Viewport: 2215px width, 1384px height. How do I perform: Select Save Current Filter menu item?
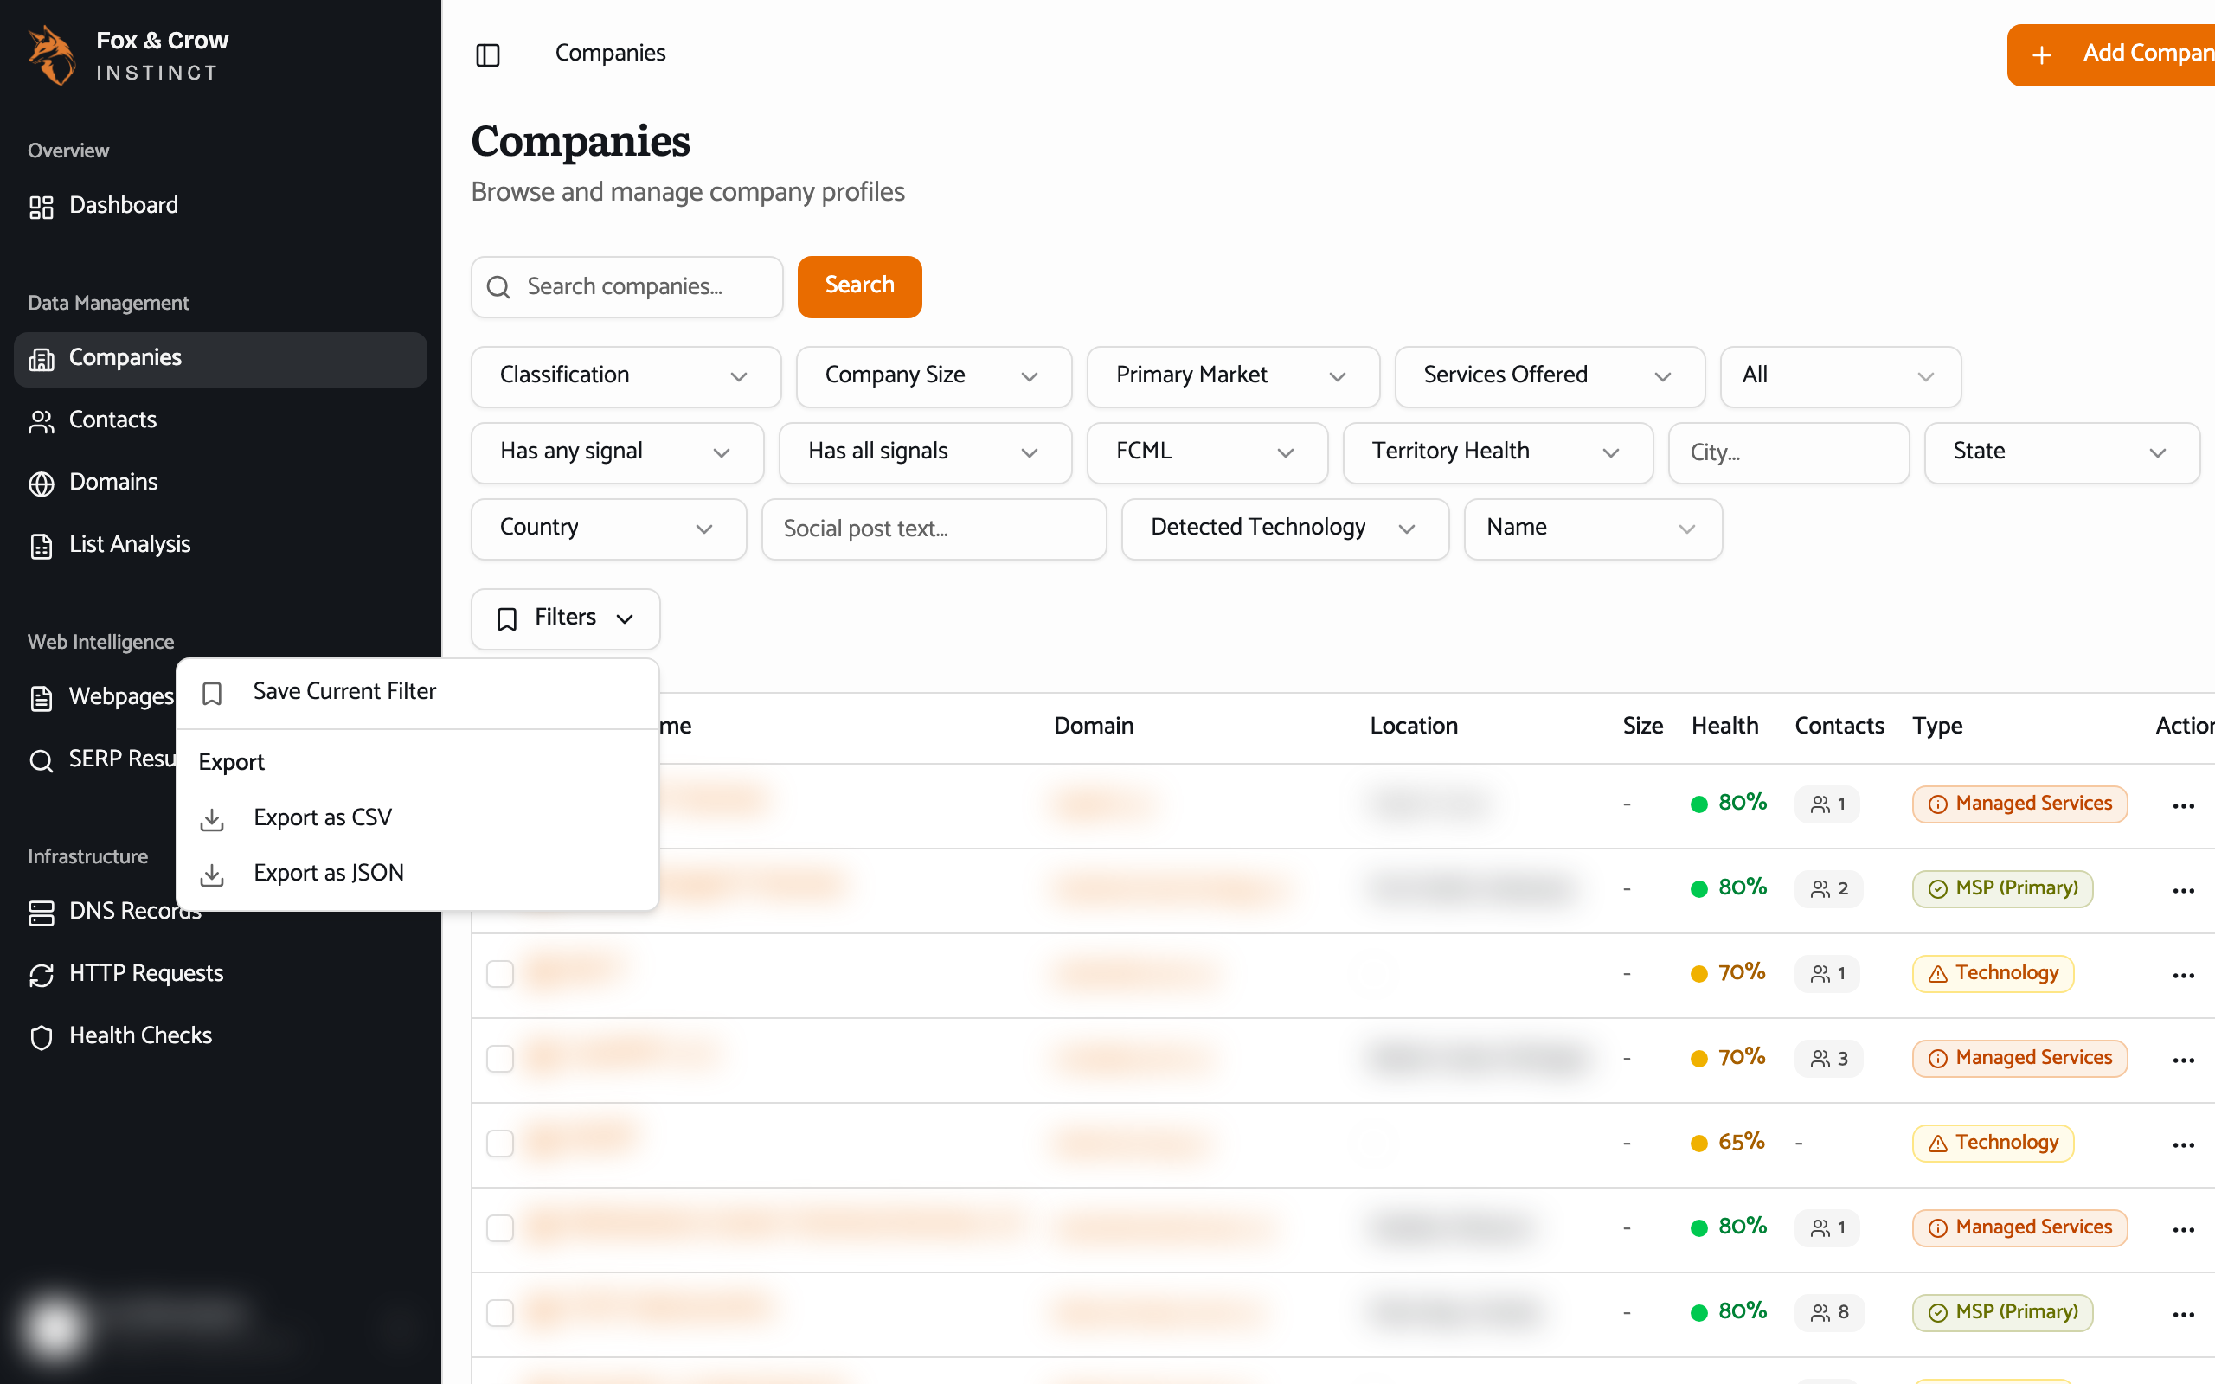click(417, 693)
